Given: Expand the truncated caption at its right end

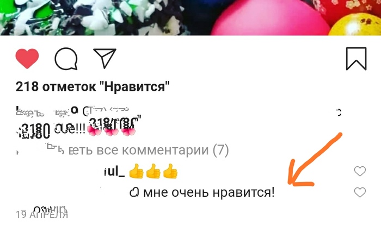Looking at the screenshot, I should [339, 112].
